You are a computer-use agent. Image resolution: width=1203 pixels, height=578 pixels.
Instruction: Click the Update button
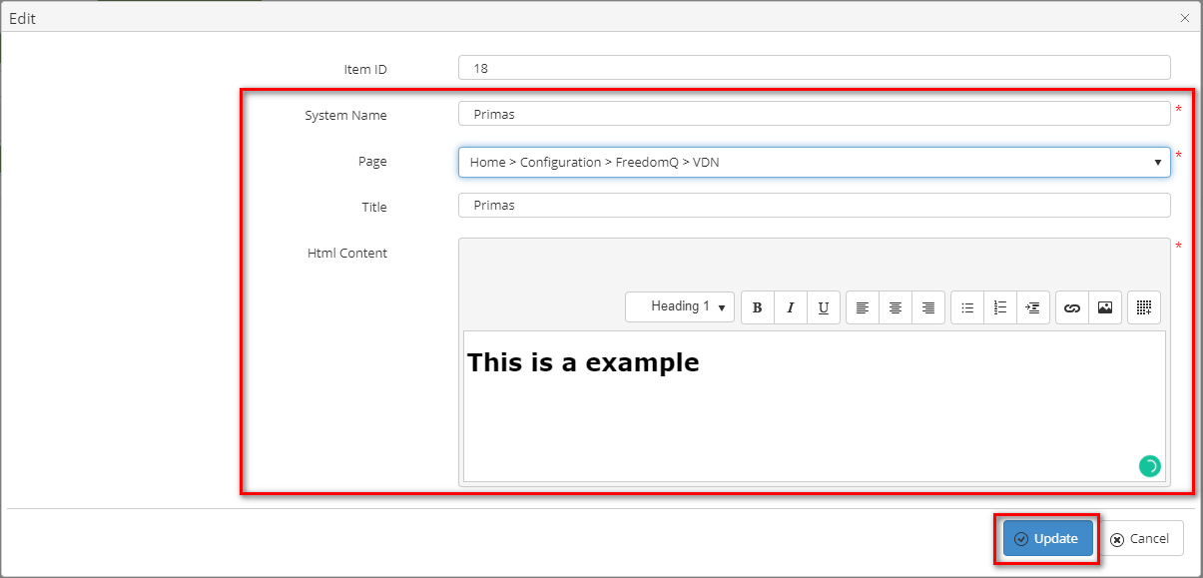pos(1047,538)
